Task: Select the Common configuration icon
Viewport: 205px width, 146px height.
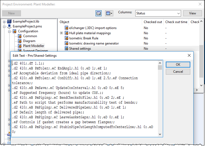Action: 20,36
